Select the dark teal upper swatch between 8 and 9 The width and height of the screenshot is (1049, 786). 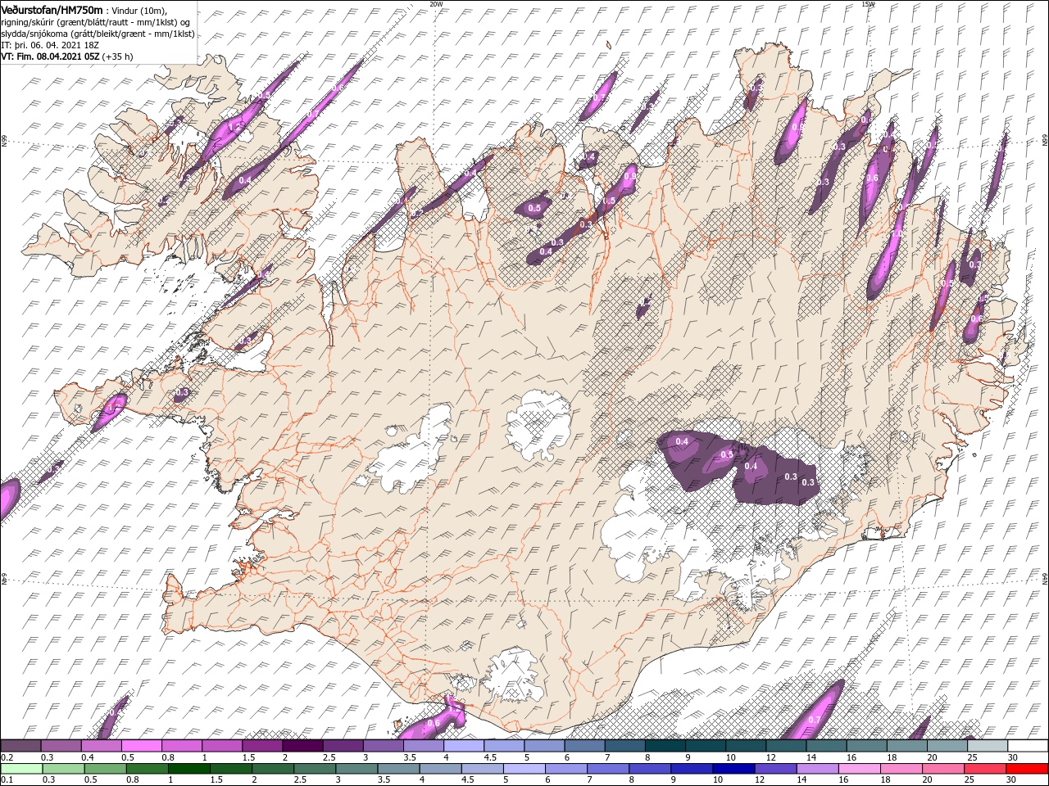click(665, 746)
